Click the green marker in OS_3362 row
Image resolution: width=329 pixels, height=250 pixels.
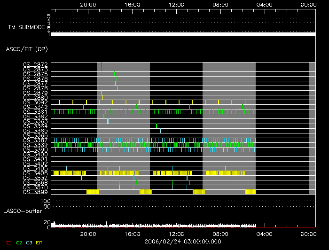click(104, 116)
